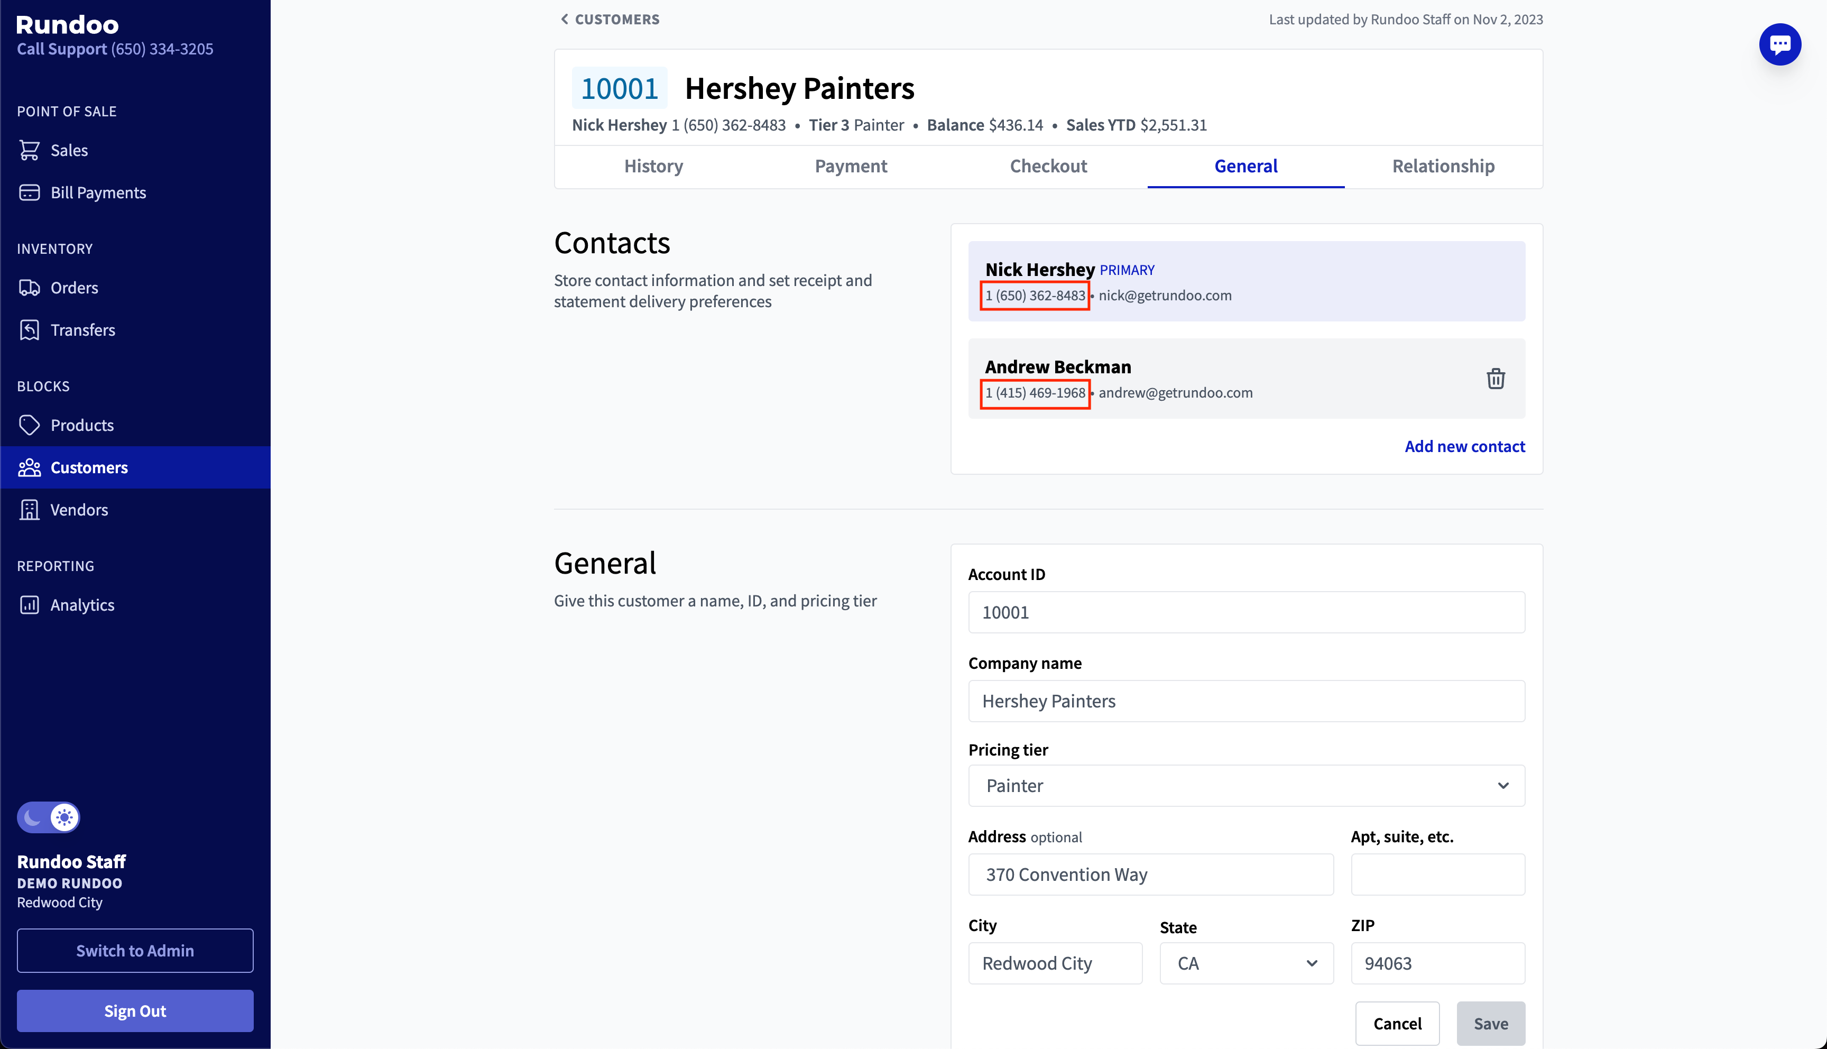The width and height of the screenshot is (1827, 1049).
Task: Click Add new contact link
Action: coord(1464,446)
